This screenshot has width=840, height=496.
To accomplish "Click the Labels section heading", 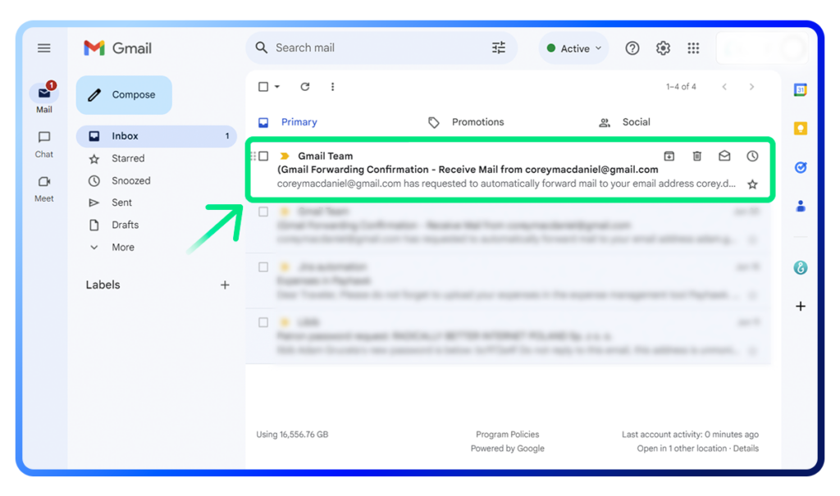I will (x=103, y=285).
